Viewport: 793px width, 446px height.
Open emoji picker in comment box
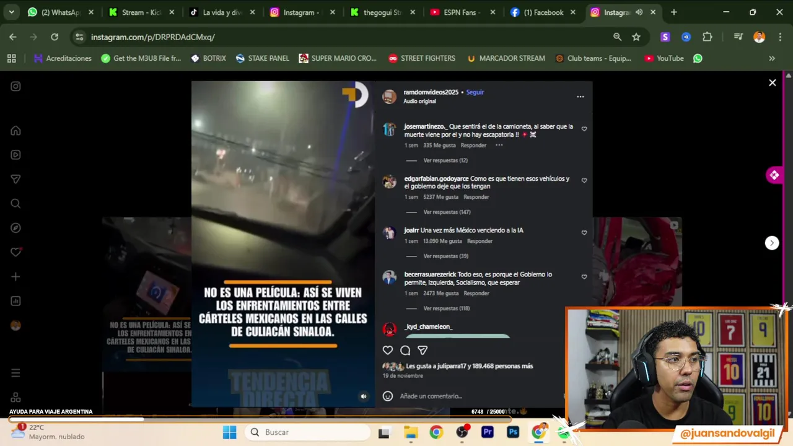pos(388,396)
